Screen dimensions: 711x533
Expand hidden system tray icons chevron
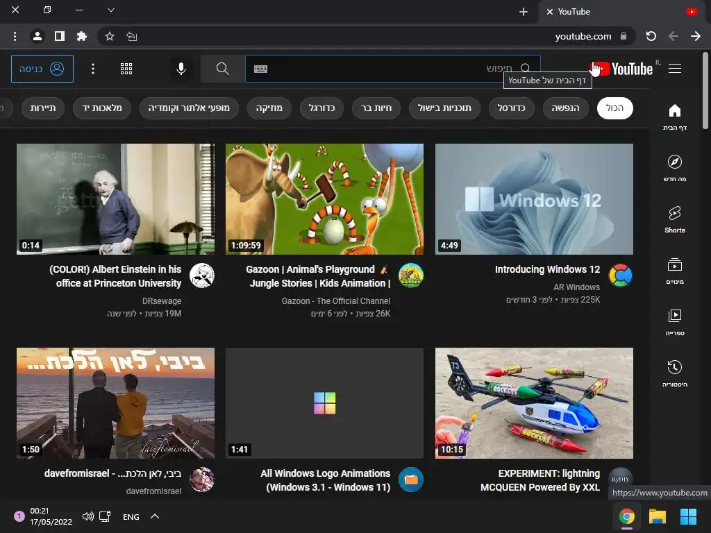155,516
